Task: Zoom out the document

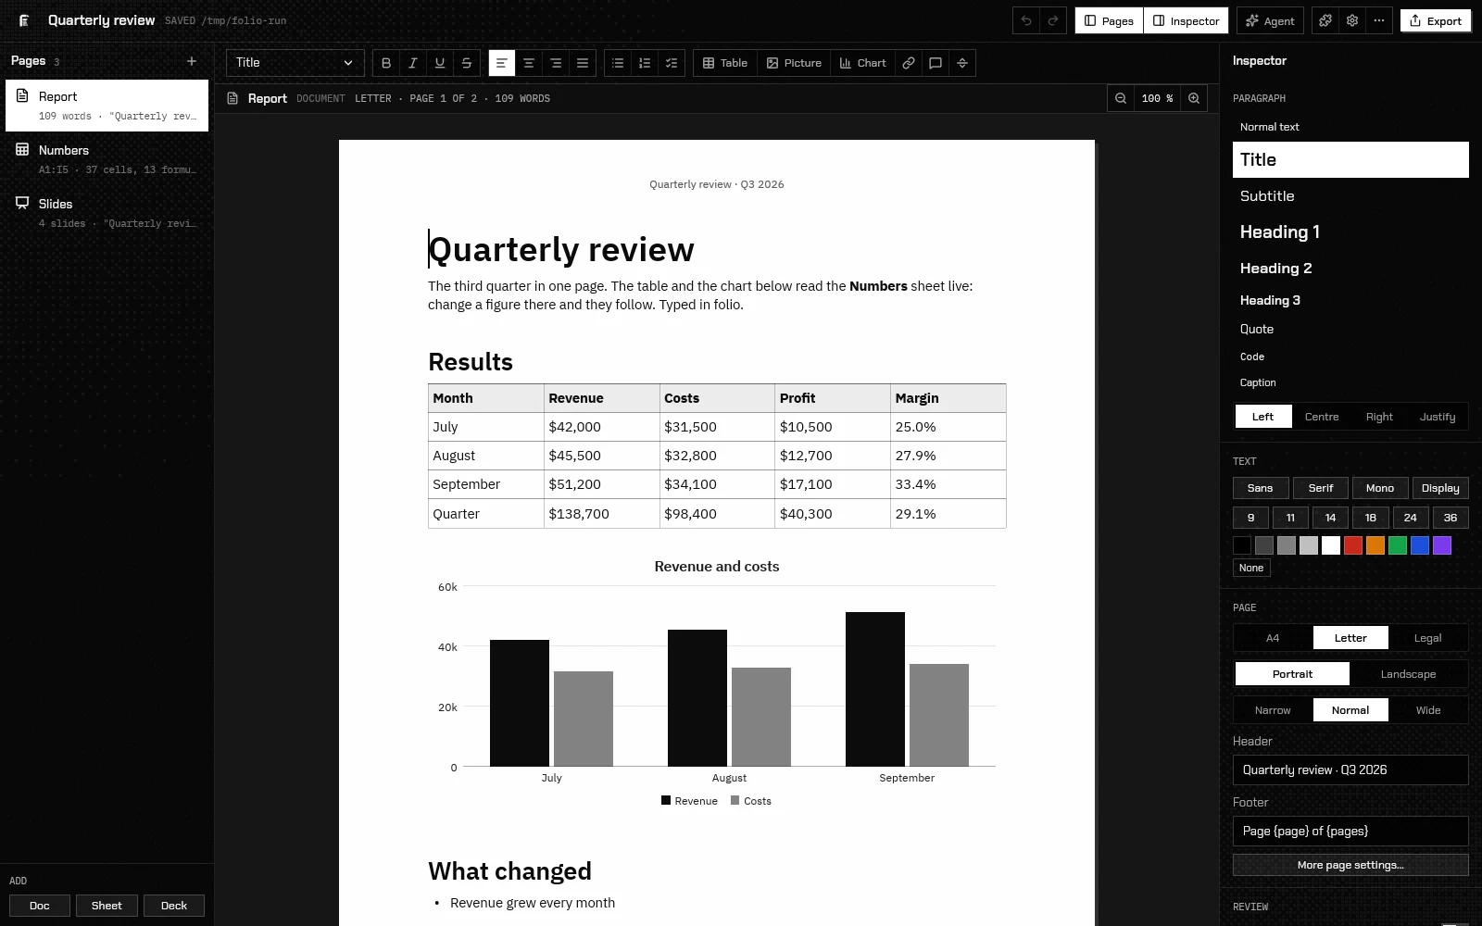Action: (1121, 98)
